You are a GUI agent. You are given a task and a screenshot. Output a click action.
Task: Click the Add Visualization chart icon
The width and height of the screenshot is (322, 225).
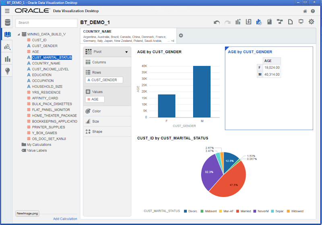(x=238, y=22)
